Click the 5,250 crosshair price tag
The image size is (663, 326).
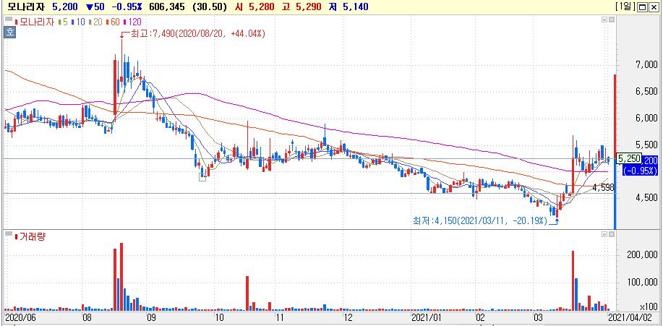click(x=629, y=158)
